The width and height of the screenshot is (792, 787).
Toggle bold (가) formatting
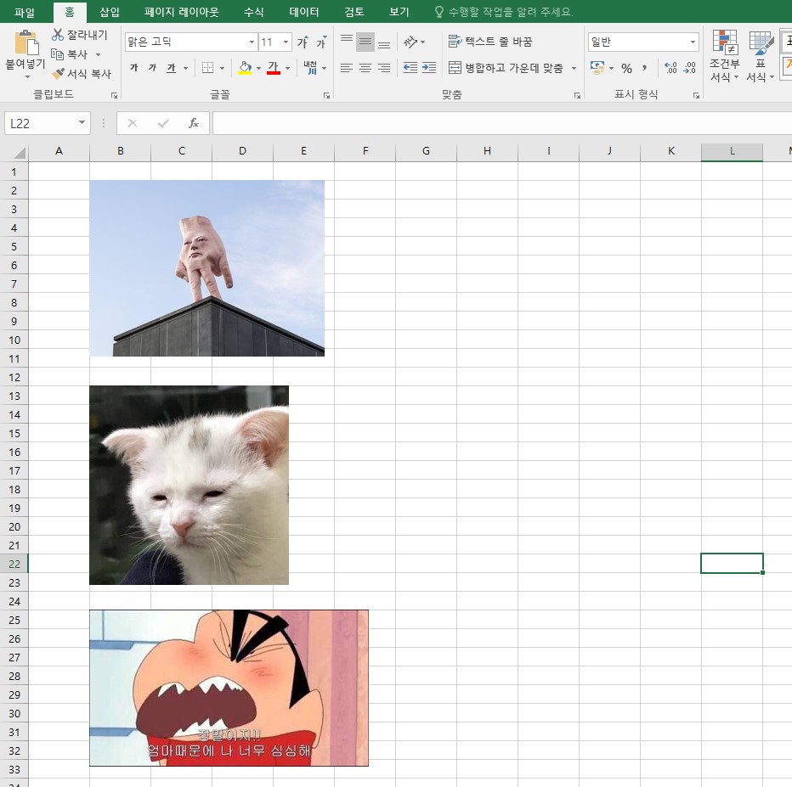(134, 68)
